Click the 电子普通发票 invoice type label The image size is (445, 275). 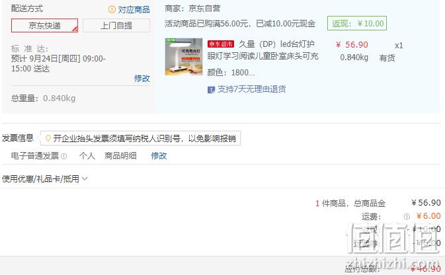(x=35, y=156)
